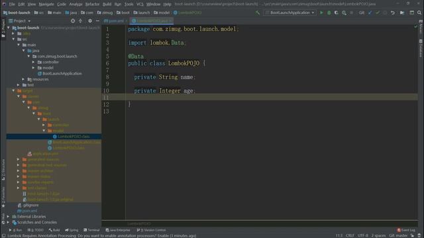Click the window layout icon in toolbar

[412, 13]
